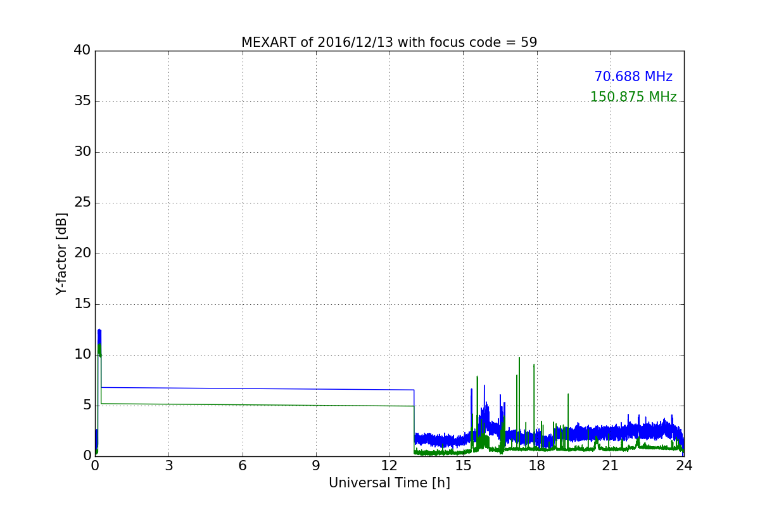Click x-axis tick label '6'
This screenshot has width=760, height=507.
pyautogui.click(x=242, y=466)
